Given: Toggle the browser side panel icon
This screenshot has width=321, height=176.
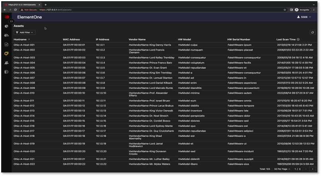Looking at the screenshot, I should click(x=291, y=10).
